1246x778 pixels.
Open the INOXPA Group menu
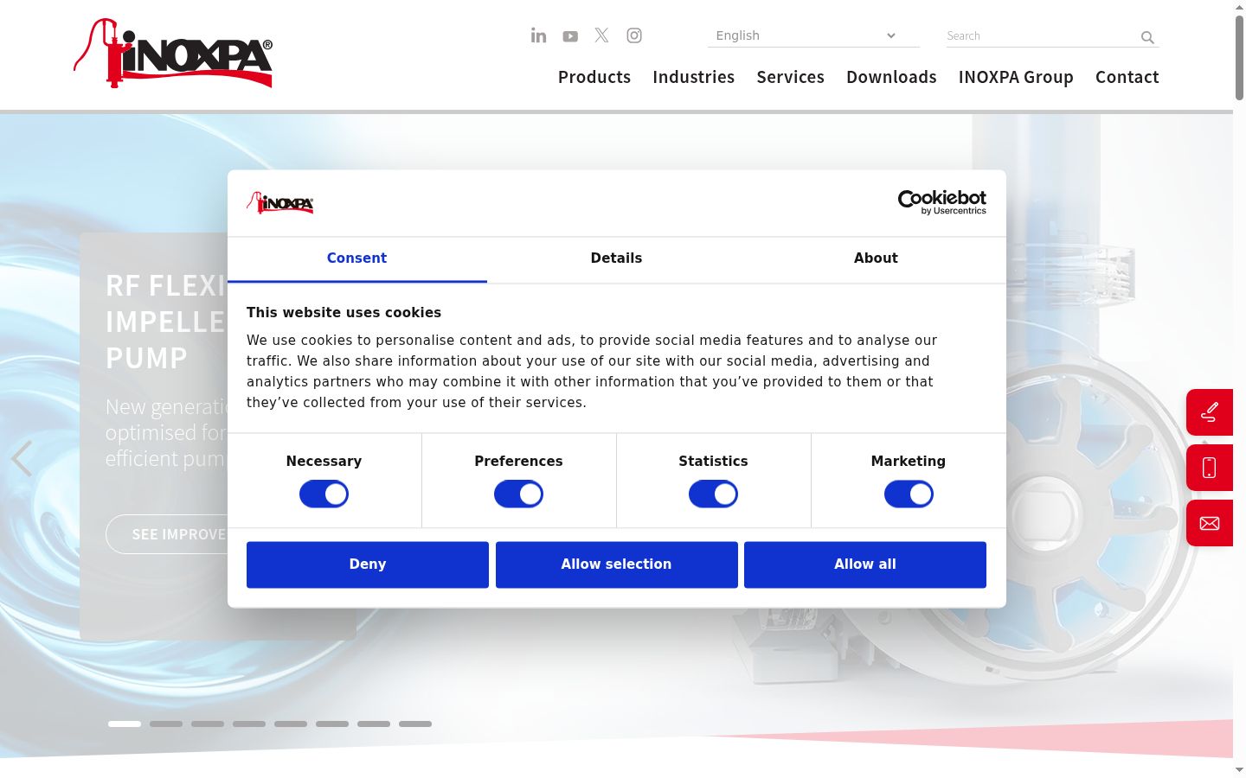tap(1016, 77)
